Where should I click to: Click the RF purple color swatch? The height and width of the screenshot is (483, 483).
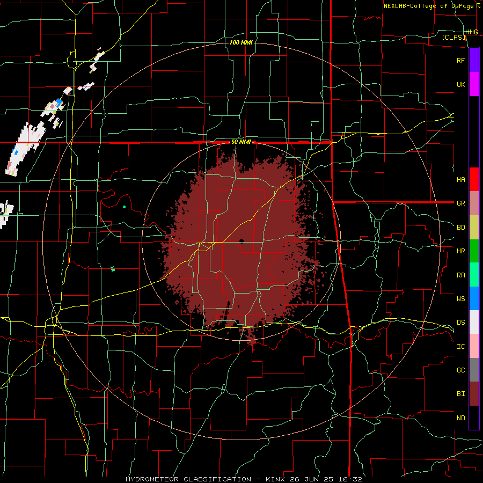click(474, 60)
